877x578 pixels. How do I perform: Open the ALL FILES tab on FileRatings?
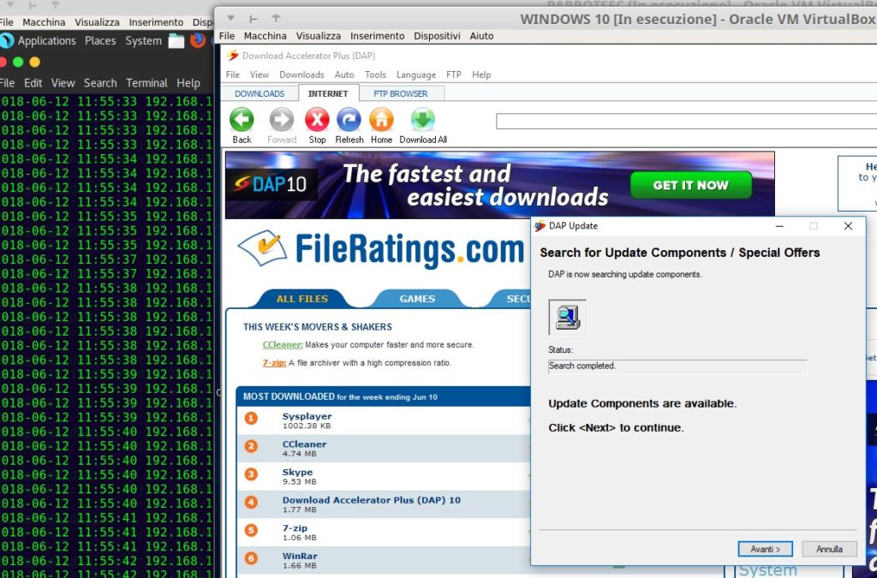pos(302,299)
